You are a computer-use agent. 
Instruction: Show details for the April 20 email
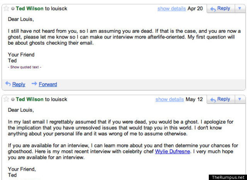tap(171, 8)
